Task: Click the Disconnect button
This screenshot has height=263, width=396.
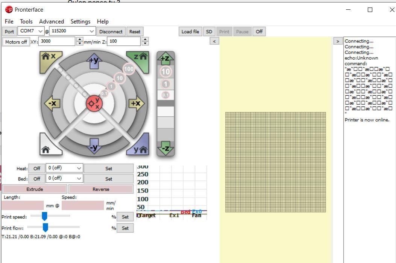Action: point(111,32)
